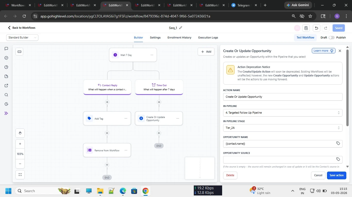Select the Time Out branch card
Image resolution: width=352 pixels, height=197 pixels.
(159, 87)
